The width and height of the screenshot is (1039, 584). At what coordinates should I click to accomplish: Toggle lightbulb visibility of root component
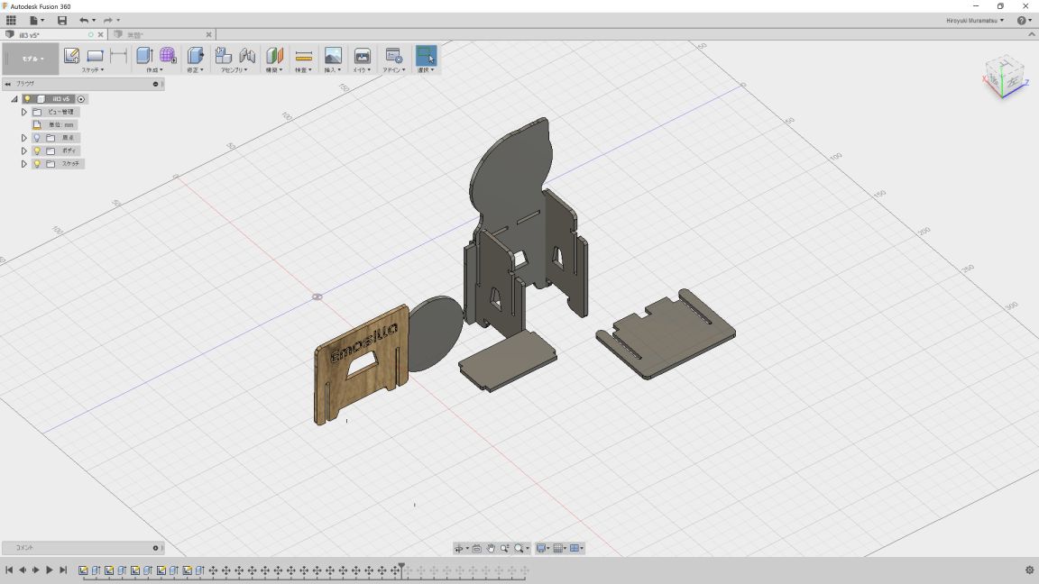point(27,98)
